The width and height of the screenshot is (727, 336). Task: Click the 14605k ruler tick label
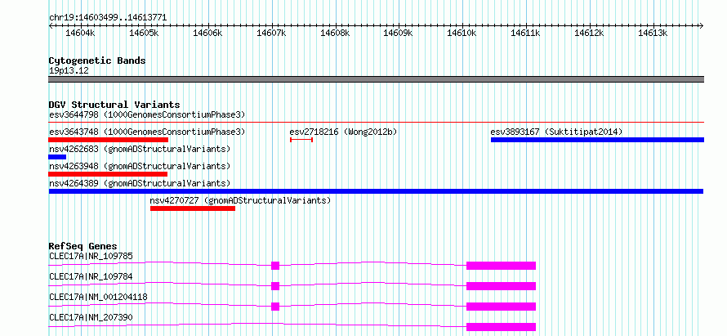144,33
